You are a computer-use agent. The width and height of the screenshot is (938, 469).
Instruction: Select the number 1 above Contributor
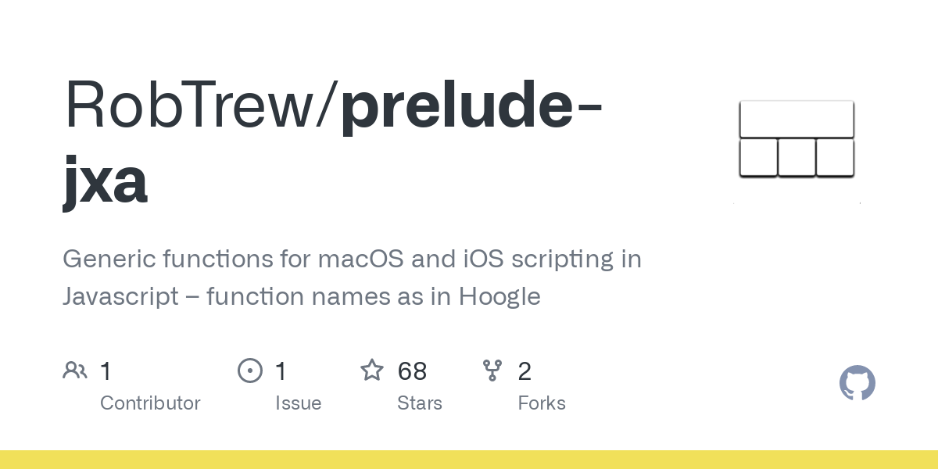click(106, 371)
